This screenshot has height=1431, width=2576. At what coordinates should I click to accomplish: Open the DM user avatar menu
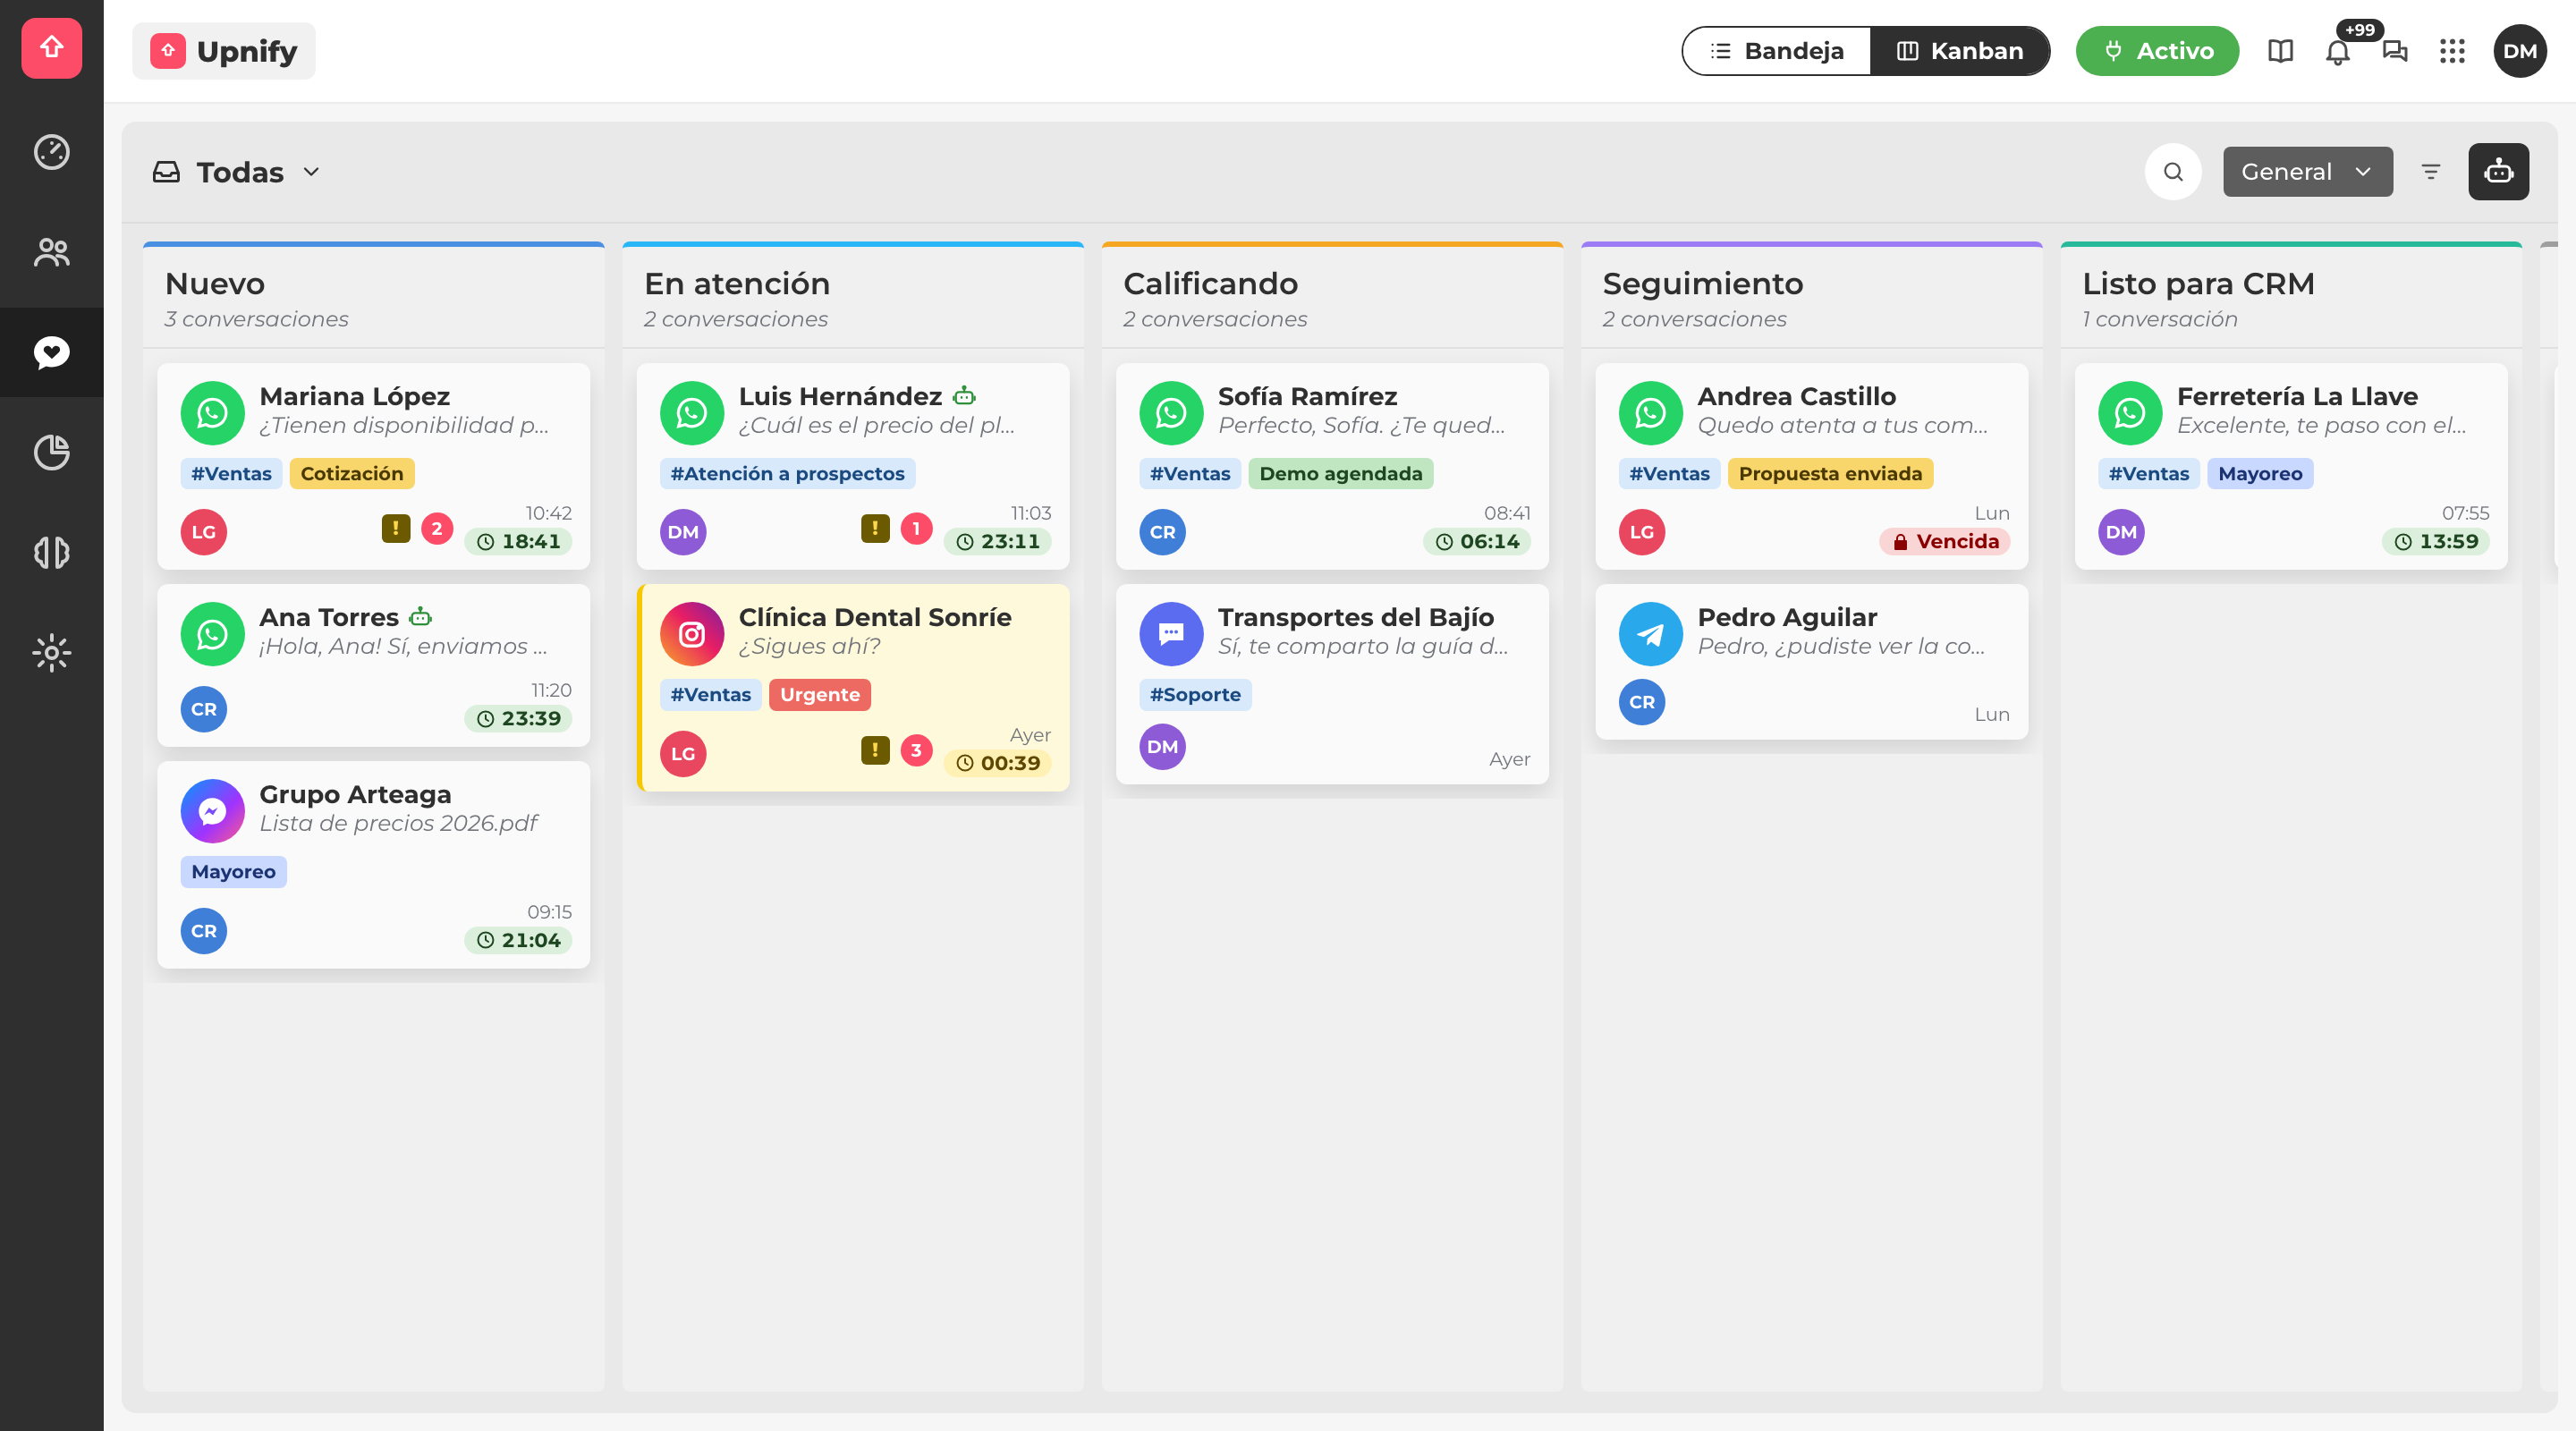point(2520,51)
